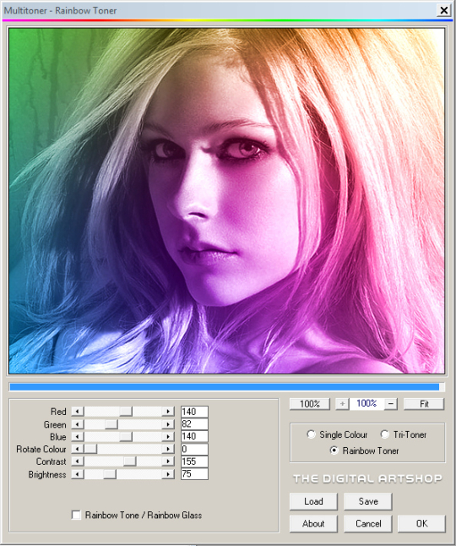456x546 pixels.
Task: Click the Contrast slider right arrow
Action: pos(168,461)
